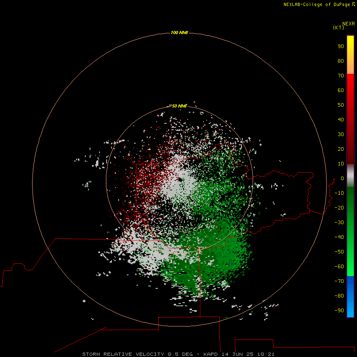
Task: Click the blue band of the color scale
Action: coord(350,296)
